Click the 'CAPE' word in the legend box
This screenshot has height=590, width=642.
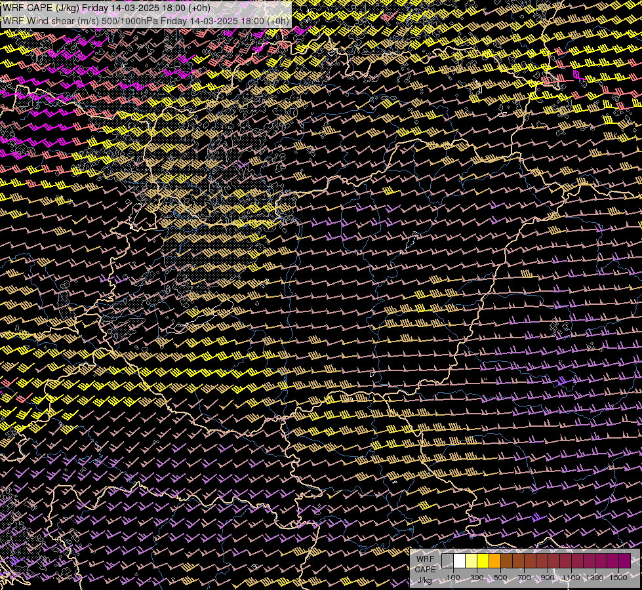tap(425, 570)
